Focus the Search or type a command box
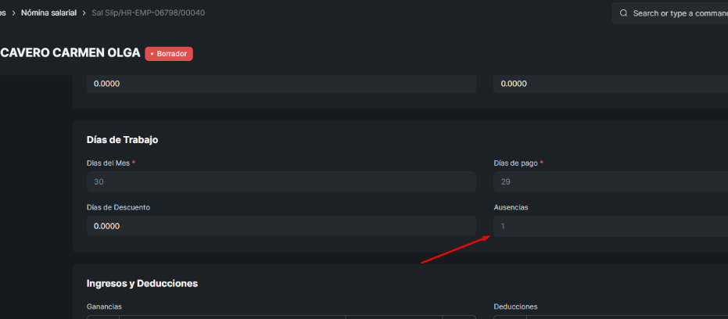 point(670,13)
